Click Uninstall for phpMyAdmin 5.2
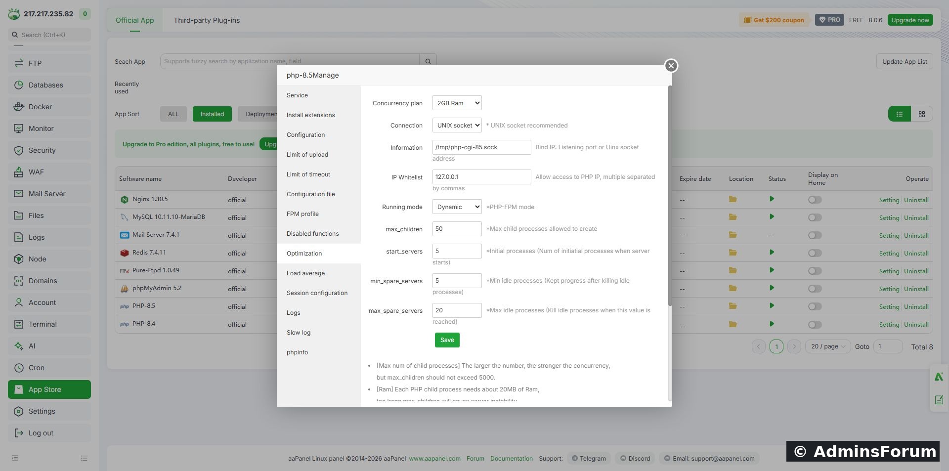The height and width of the screenshot is (471, 949). 916,289
